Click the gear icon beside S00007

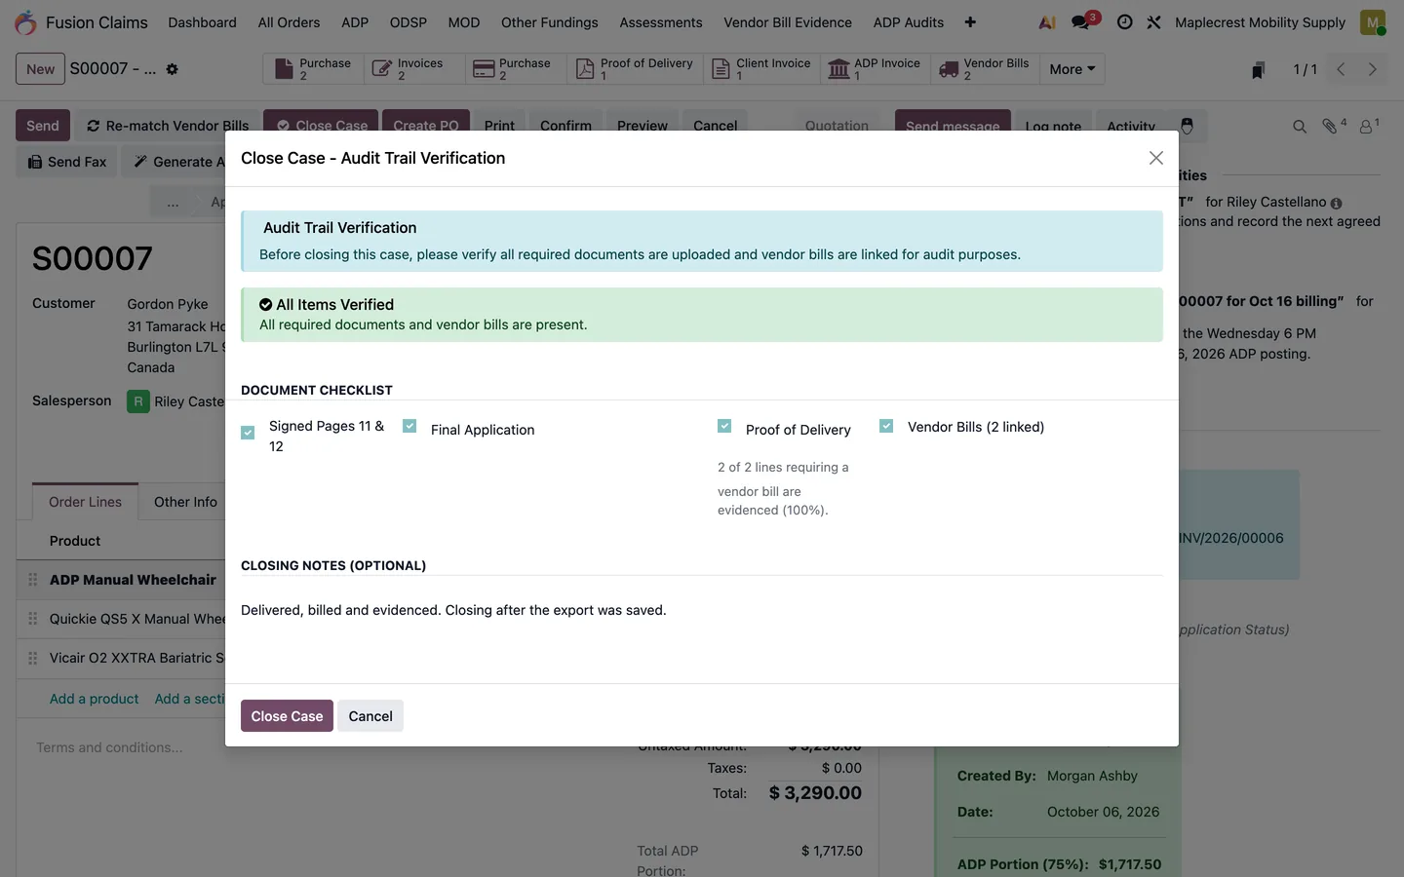(x=173, y=69)
